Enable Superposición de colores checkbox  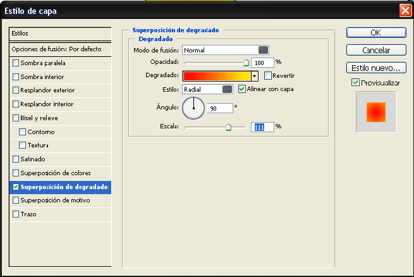pos(16,173)
